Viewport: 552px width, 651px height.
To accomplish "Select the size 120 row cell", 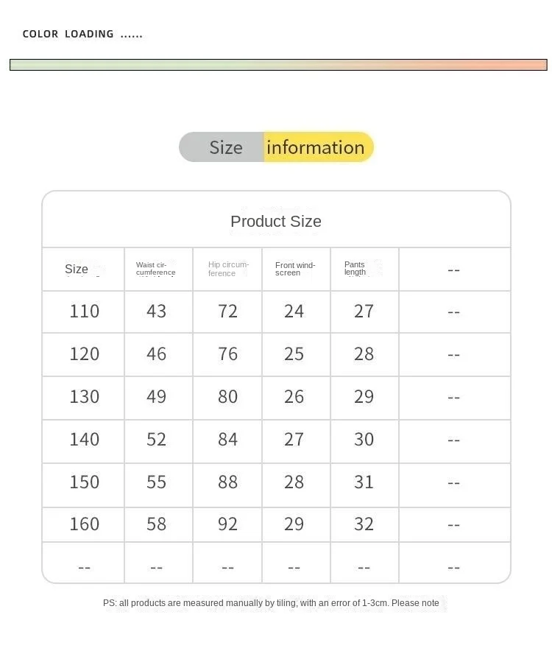I will point(84,354).
